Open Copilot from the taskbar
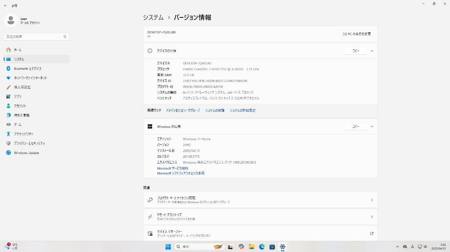This screenshot has width=450, height=252. pyautogui.click(x=241, y=246)
